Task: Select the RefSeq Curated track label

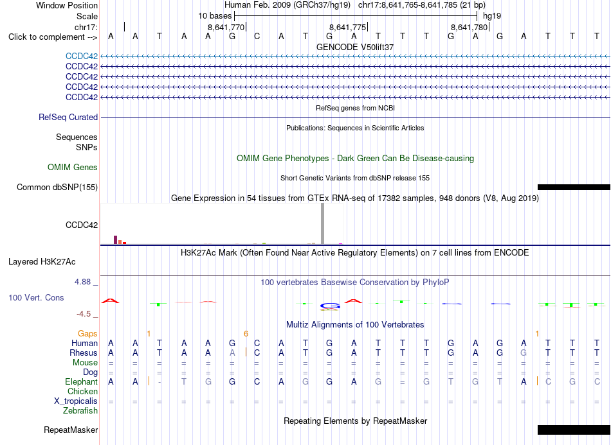Action: pyautogui.click(x=68, y=117)
